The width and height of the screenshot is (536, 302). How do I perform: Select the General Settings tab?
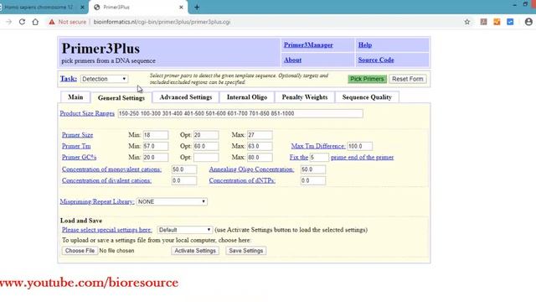121,98
